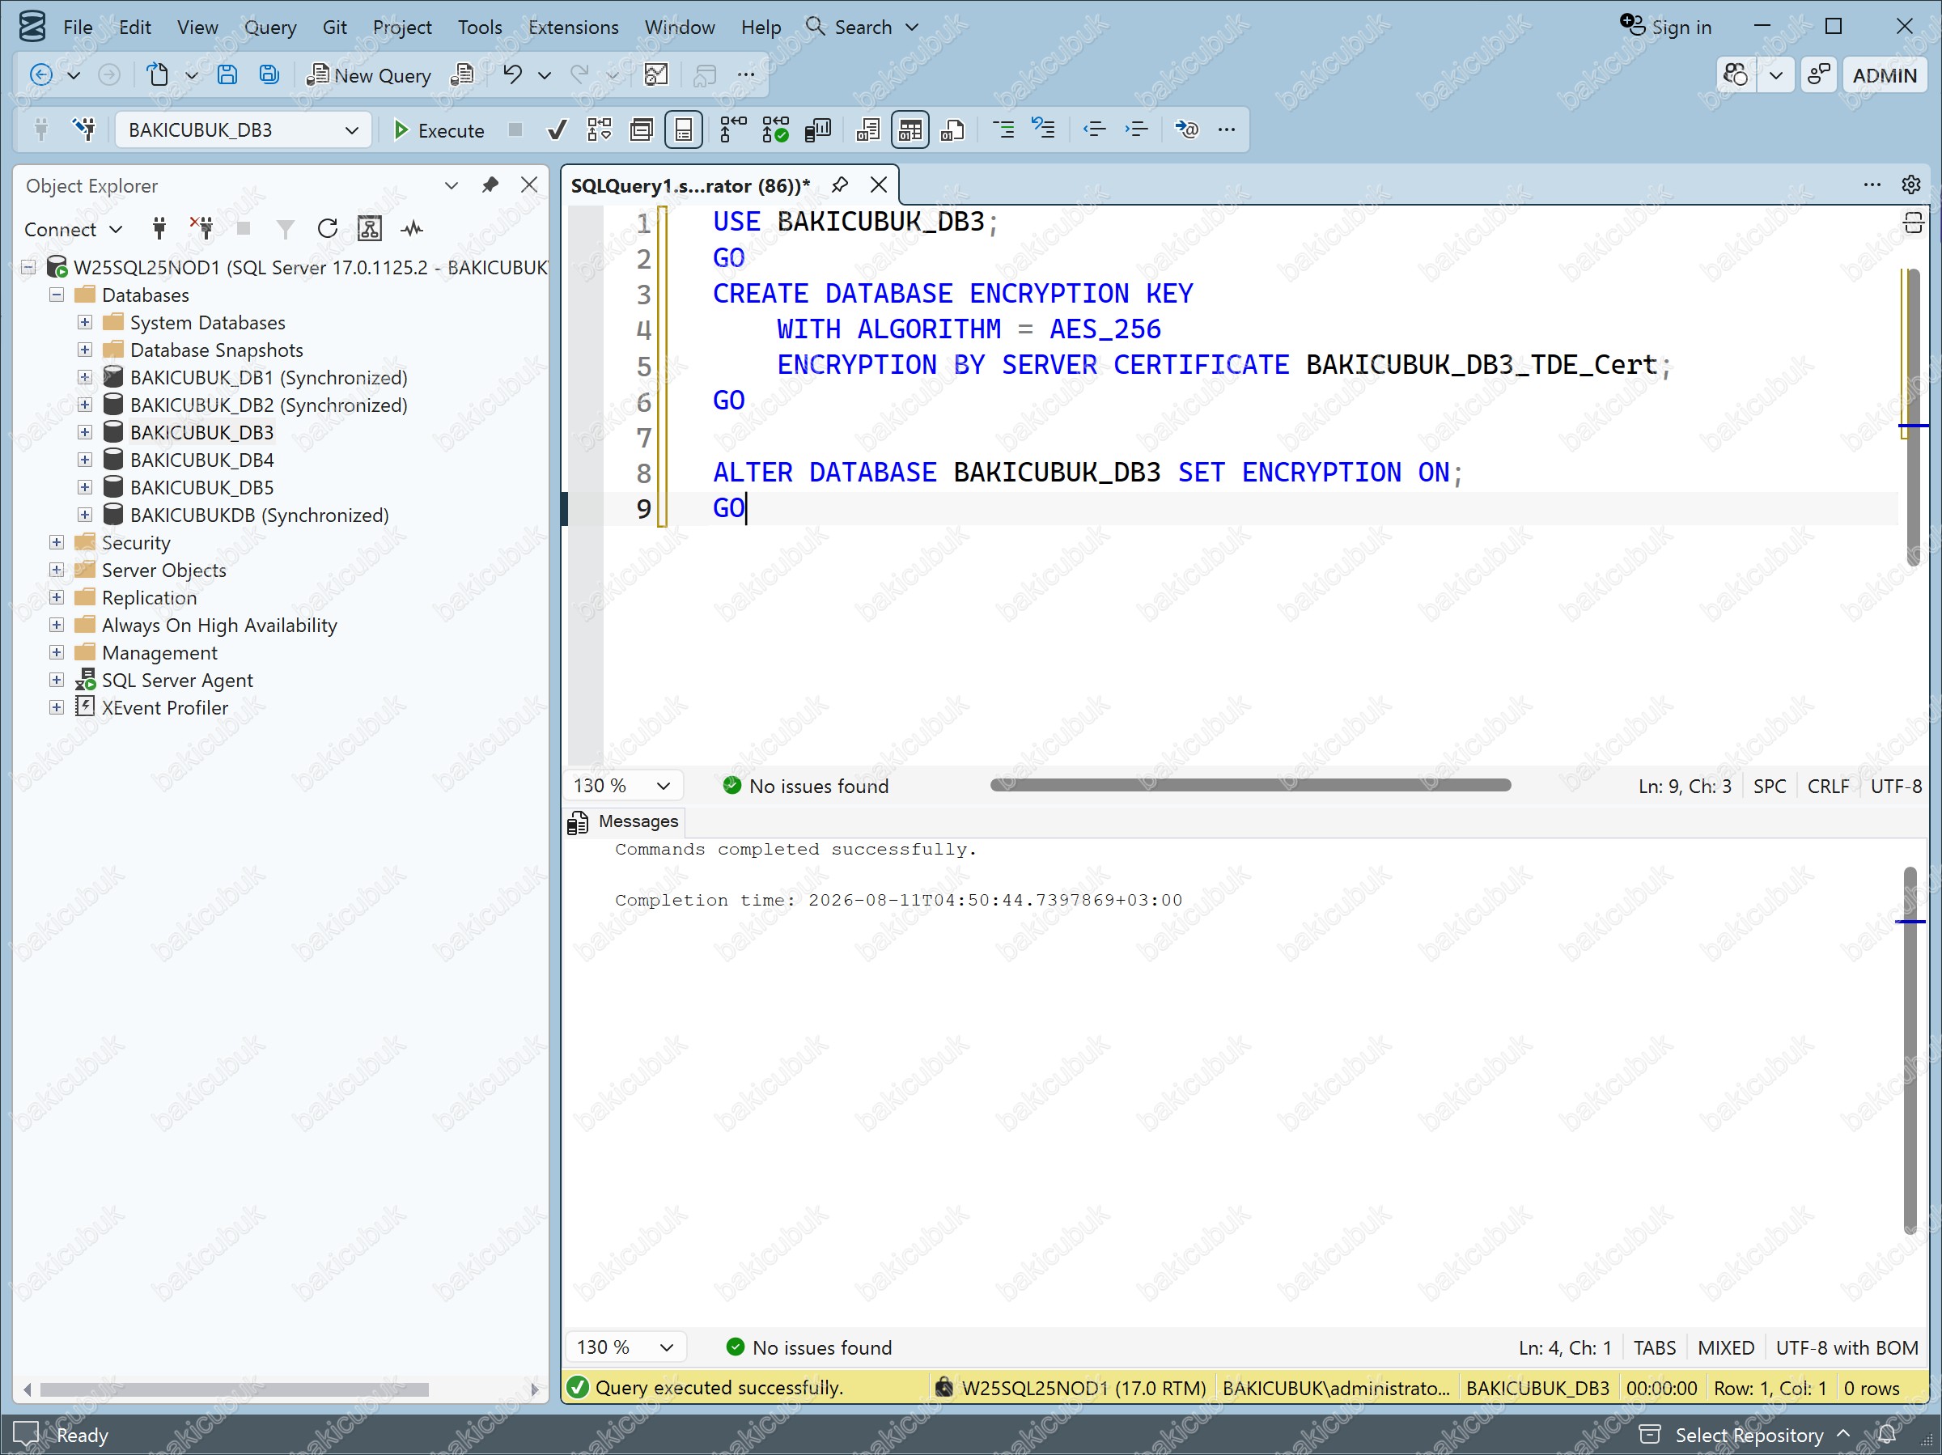Screen dimensions: 1942x1455
Task: Click the ADMIN button
Action: tap(1884, 75)
